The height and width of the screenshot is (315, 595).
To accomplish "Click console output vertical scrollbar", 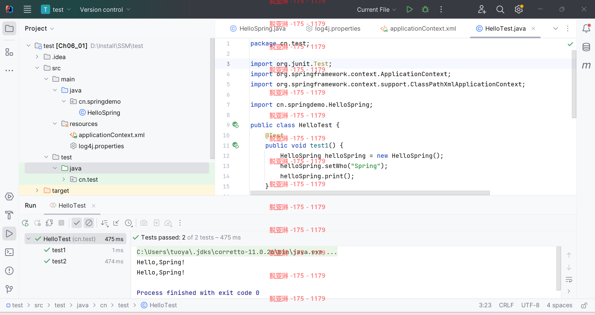I will [x=558, y=268].
